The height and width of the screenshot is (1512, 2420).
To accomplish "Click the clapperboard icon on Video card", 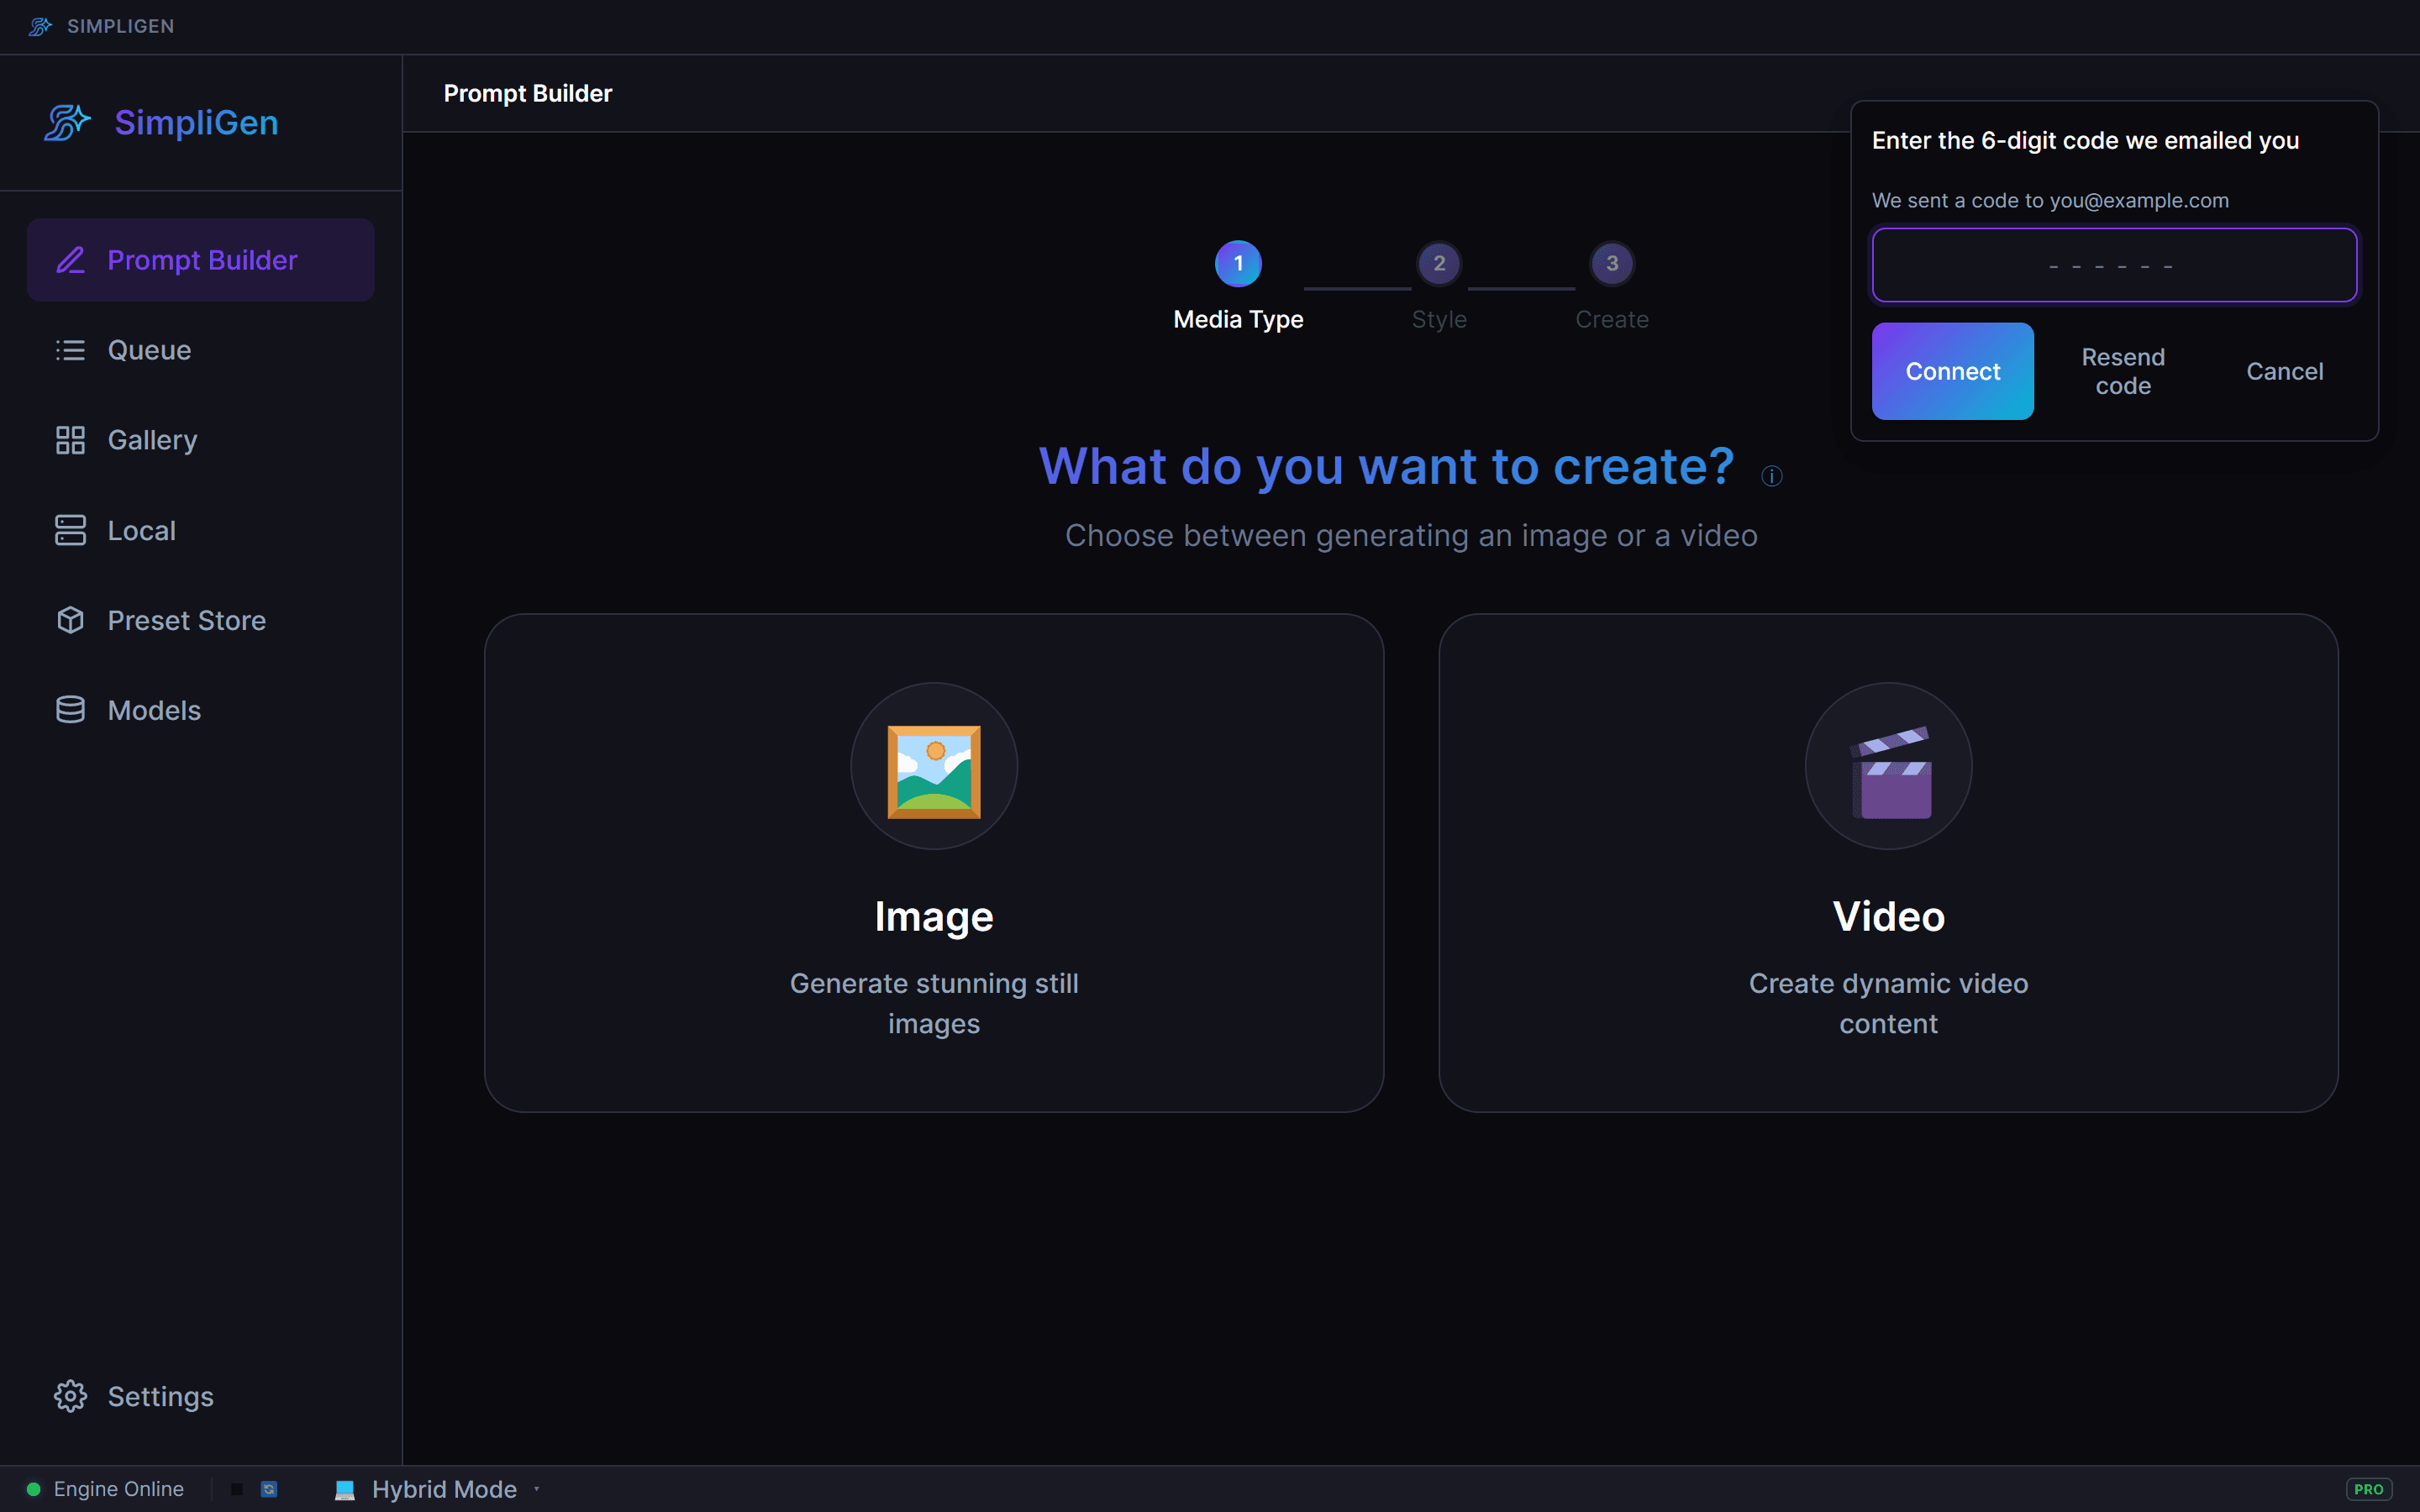I will click(x=1889, y=771).
